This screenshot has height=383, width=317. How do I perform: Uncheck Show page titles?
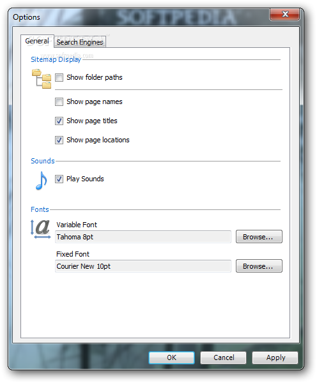point(59,121)
